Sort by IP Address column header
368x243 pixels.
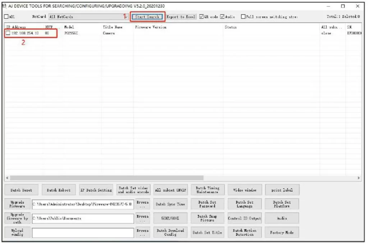[x=16, y=27]
